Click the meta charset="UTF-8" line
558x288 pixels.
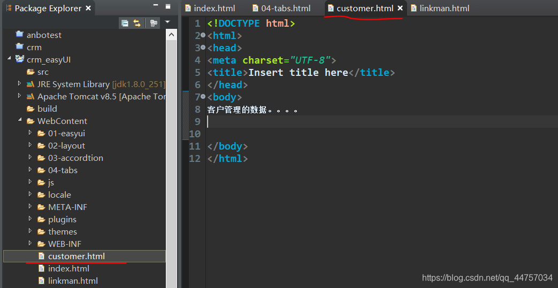(x=272, y=60)
